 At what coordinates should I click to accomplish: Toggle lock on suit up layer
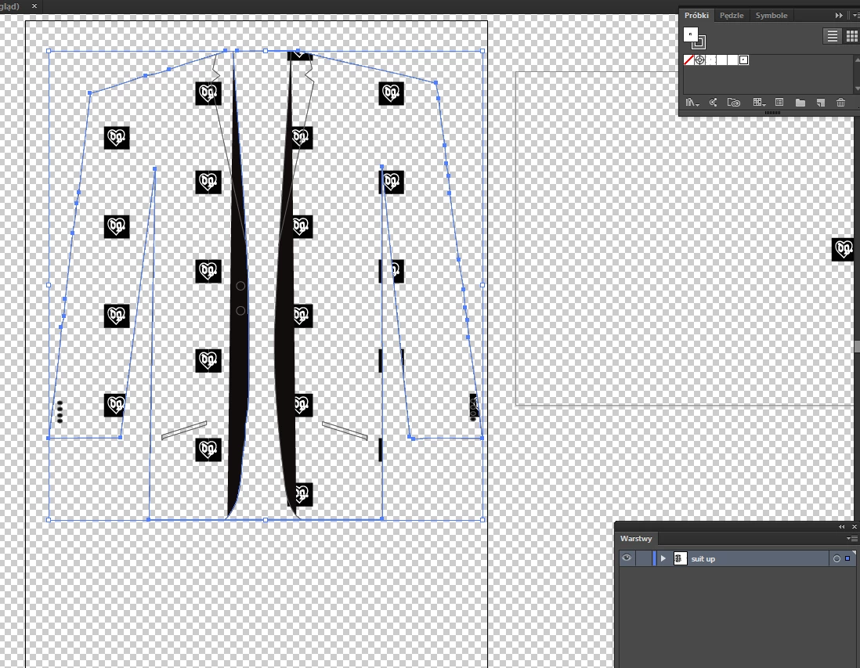pyautogui.click(x=644, y=558)
